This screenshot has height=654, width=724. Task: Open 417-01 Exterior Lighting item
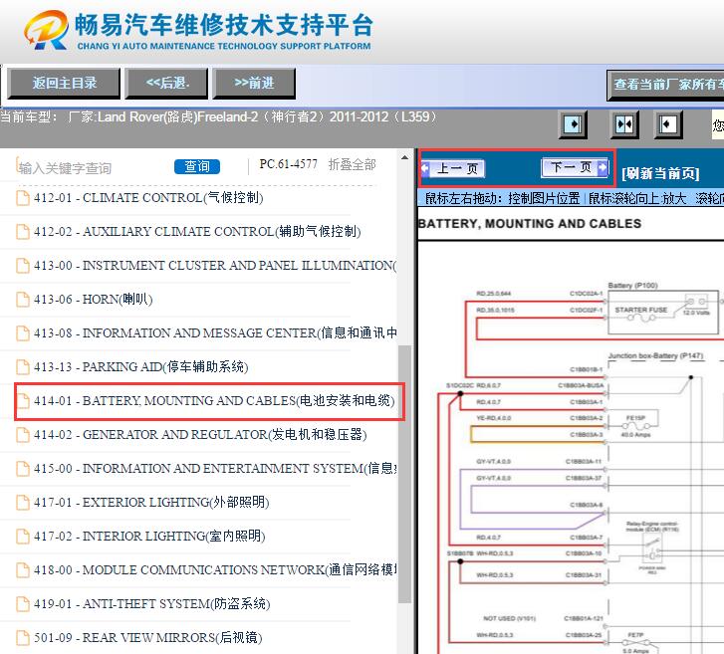click(x=151, y=502)
